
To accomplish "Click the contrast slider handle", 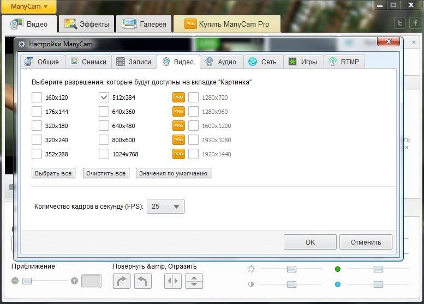I will 291,284.
